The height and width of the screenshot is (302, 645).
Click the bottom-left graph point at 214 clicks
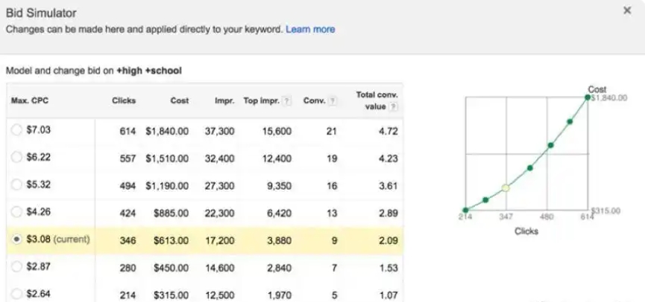click(x=465, y=210)
